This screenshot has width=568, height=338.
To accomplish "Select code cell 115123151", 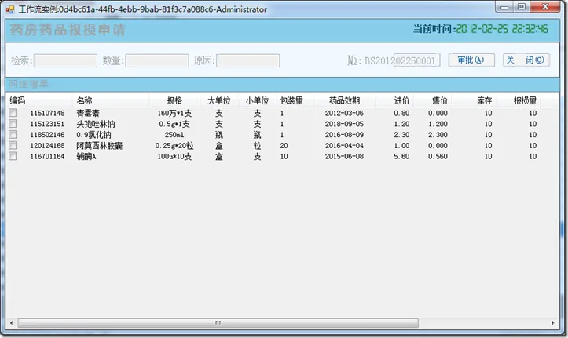I will click(47, 124).
